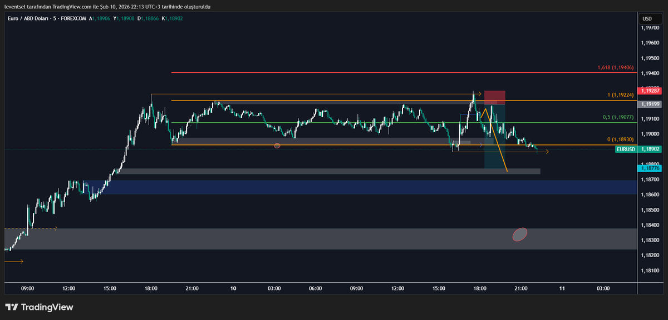
Task: Click the 06:00 time axis label
Action: 316,288
